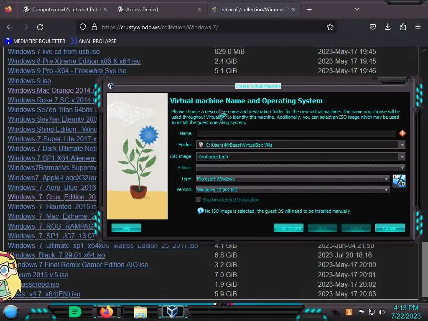The height and width of the screenshot is (321, 428).
Task: Bookmark this page with the star
Action: pos(330,27)
